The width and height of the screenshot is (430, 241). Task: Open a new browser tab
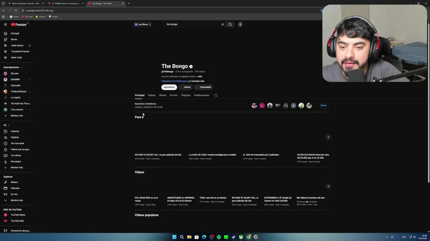[129, 3]
